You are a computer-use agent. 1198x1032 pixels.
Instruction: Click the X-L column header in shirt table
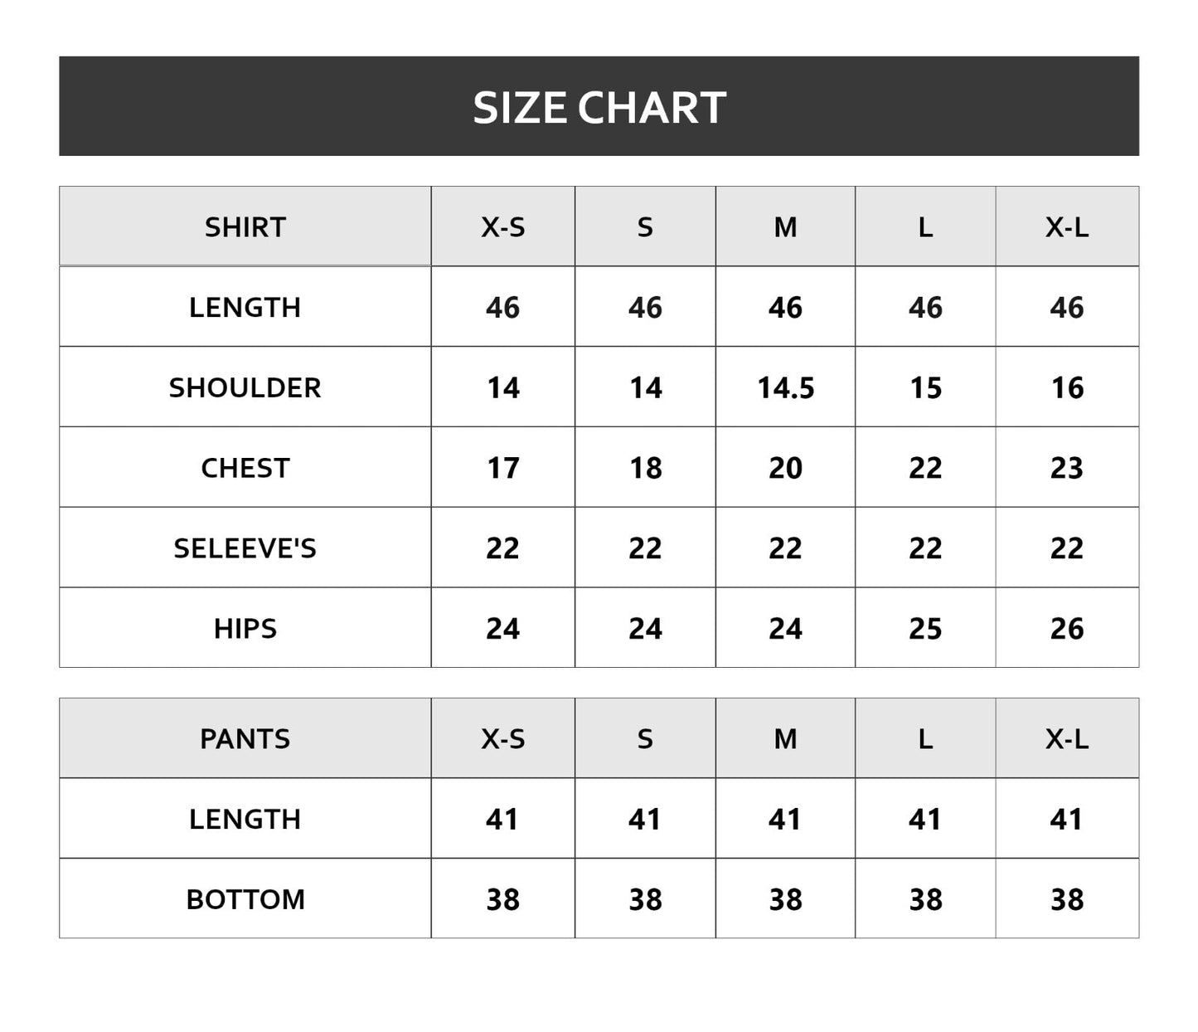[1066, 227]
